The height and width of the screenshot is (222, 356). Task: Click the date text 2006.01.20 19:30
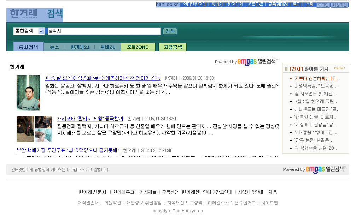[x=198, y=78]
